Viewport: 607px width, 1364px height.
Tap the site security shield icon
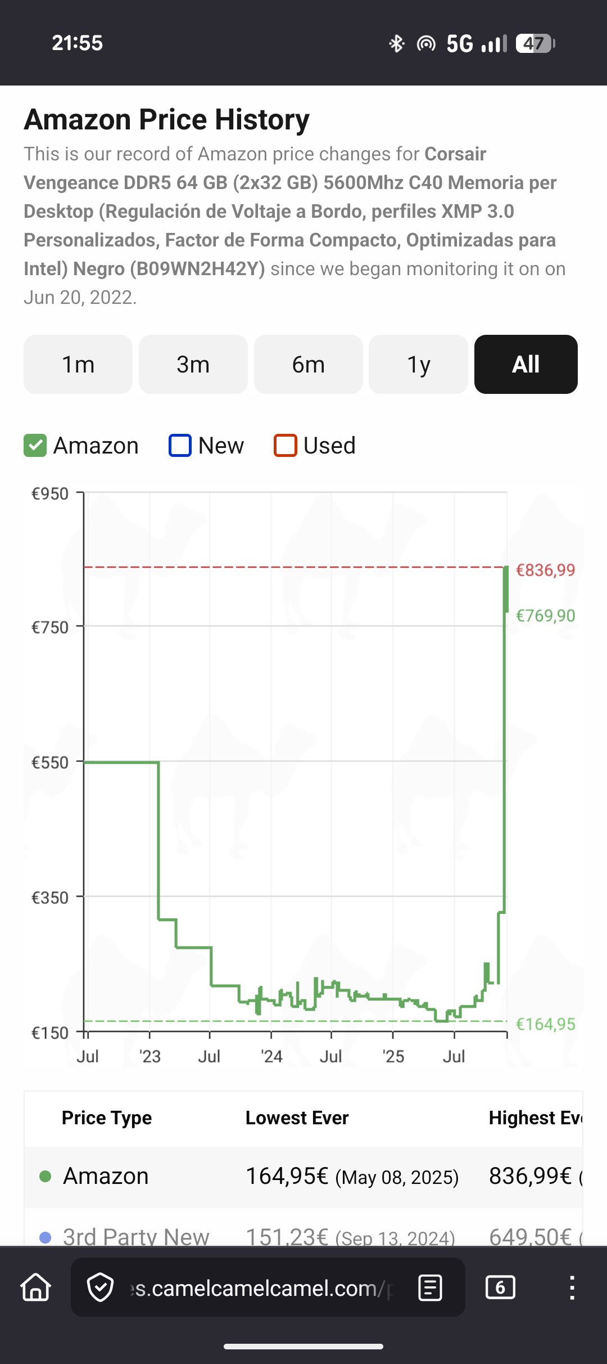tap(101, 1287)
